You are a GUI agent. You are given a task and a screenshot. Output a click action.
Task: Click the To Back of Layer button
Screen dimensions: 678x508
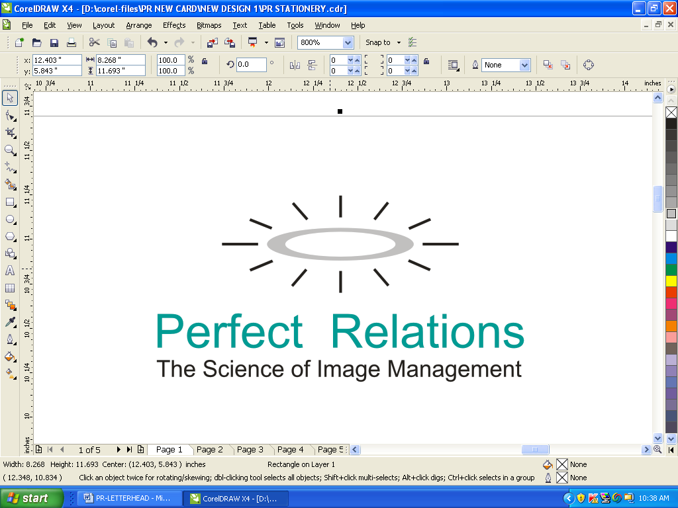click(x=565, y=65)
